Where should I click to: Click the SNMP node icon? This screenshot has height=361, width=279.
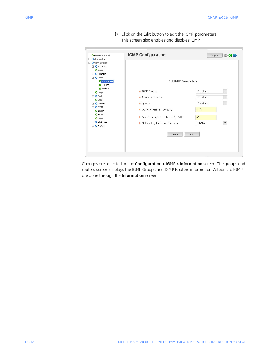point(96,115)
